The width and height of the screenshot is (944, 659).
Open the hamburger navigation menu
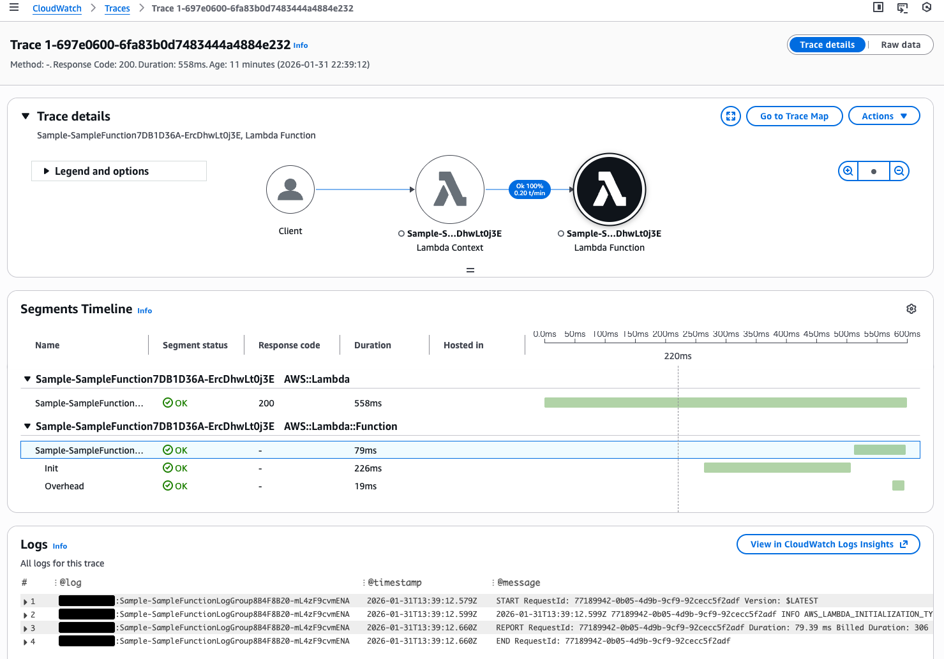click(x=14, y=8)
